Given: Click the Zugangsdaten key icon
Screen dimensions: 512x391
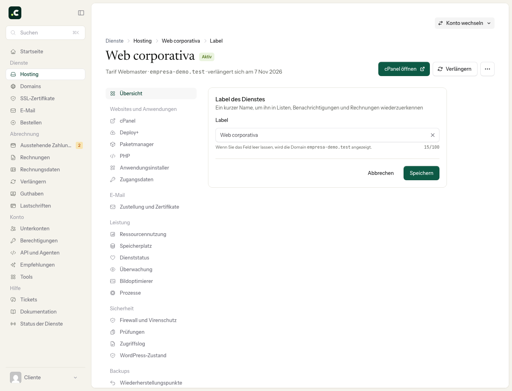Looking at the screenshot, I should [x=113, y=180].
